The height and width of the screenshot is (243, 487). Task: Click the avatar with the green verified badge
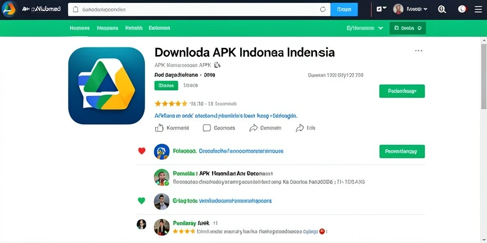pyautogui.click(x=162, y=178)
